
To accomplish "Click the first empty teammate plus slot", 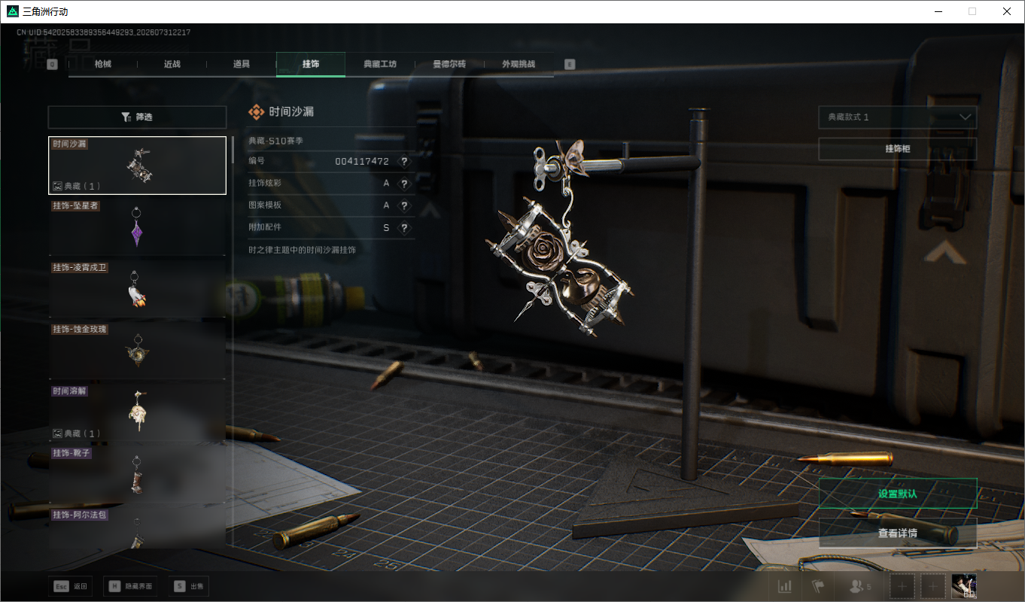I will pyautogui.click(x=903, y=586).
